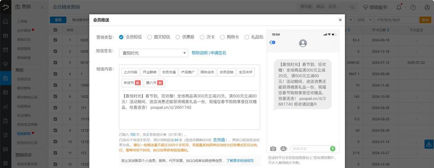This screenshot has height=168, width=434.
Task: Uncheck the checkbox in row 5
Action: [x=56, y=85]
